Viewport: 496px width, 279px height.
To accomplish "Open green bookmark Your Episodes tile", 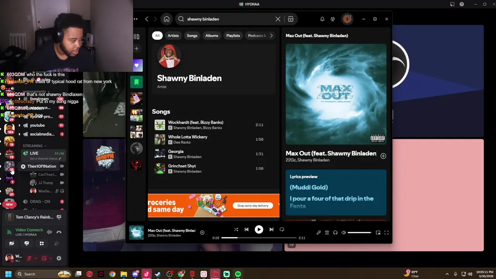I will 136,82.
